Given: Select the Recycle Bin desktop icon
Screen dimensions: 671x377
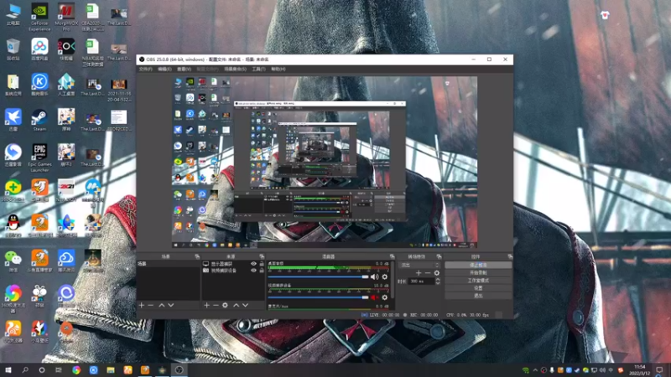Looking at the screenshot, I should [13, 49].
